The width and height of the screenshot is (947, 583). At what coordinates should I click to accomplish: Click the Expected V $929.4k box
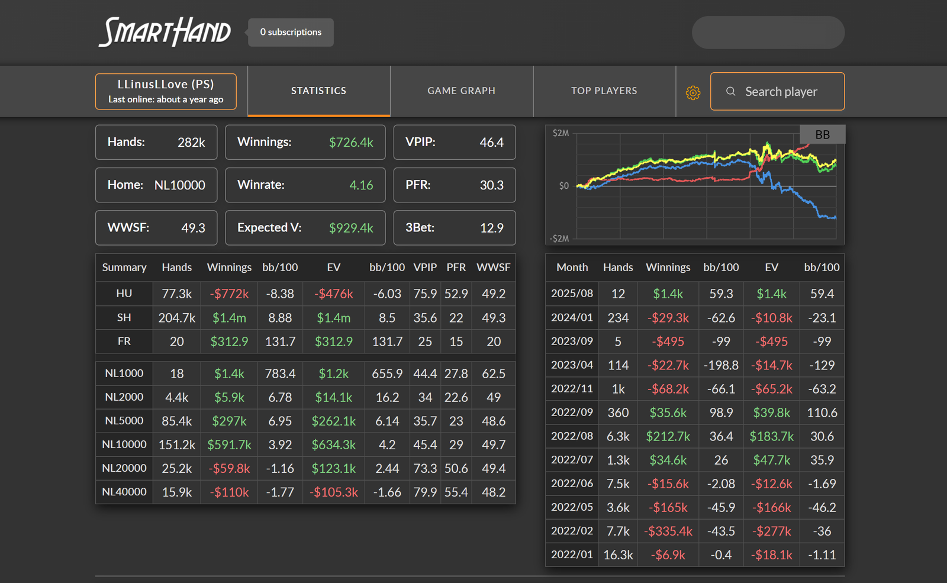[305, 228]
